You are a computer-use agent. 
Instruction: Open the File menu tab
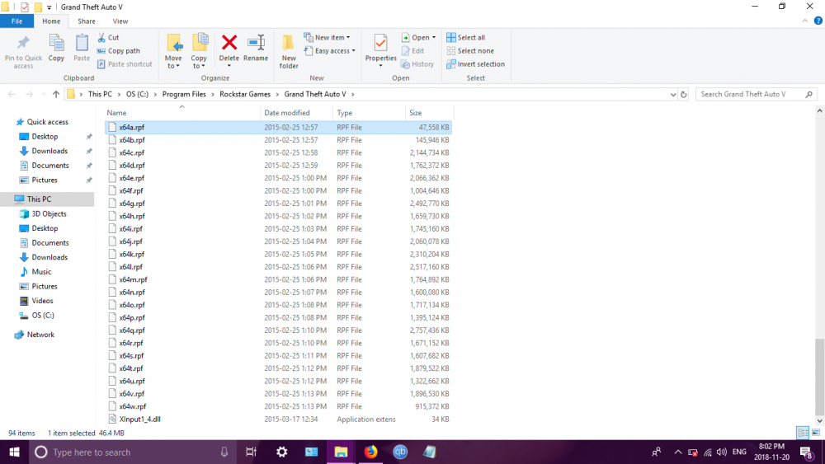pos(16,21)
